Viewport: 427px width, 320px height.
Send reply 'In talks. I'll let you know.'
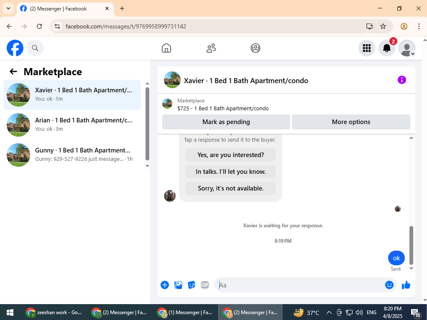[230, 172]
